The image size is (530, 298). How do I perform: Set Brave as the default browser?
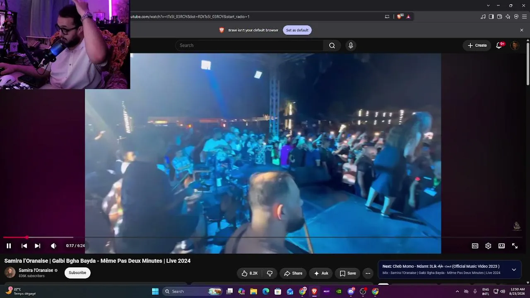click(297, 30)
